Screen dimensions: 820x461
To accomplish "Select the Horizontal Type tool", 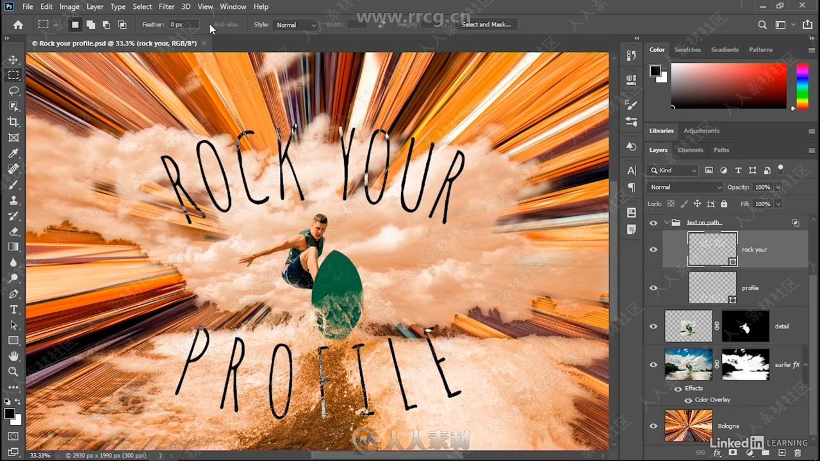I will tap(13, 309).
